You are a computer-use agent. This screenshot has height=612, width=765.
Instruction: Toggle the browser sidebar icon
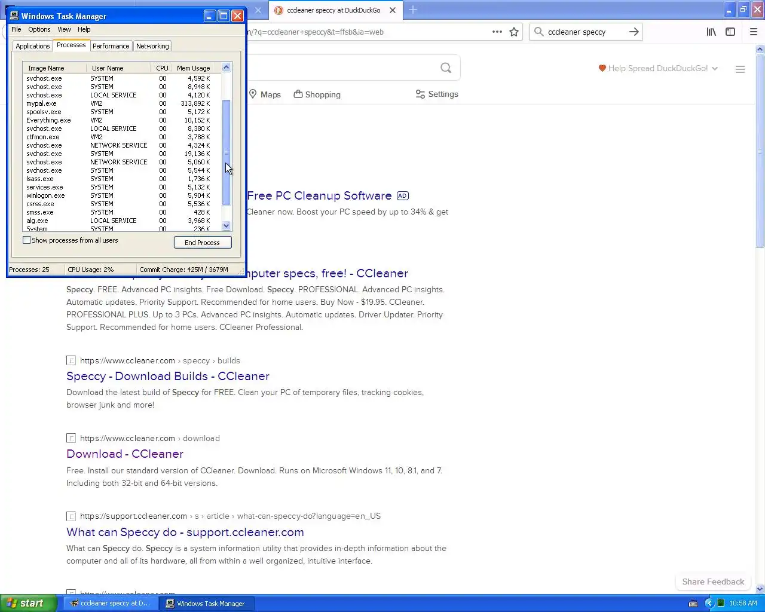point(730,32)
